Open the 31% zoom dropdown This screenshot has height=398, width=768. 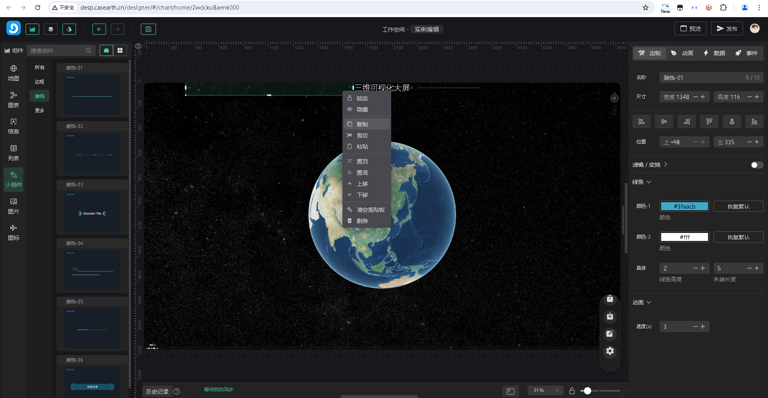[x=546, y=390]
